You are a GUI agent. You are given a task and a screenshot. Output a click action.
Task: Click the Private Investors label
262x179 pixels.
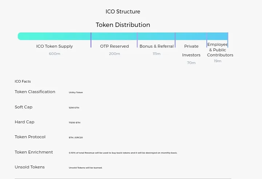(191, 51)
